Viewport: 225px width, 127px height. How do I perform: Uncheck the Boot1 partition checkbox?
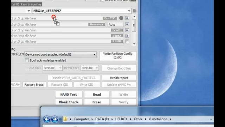tap(127, 30)
